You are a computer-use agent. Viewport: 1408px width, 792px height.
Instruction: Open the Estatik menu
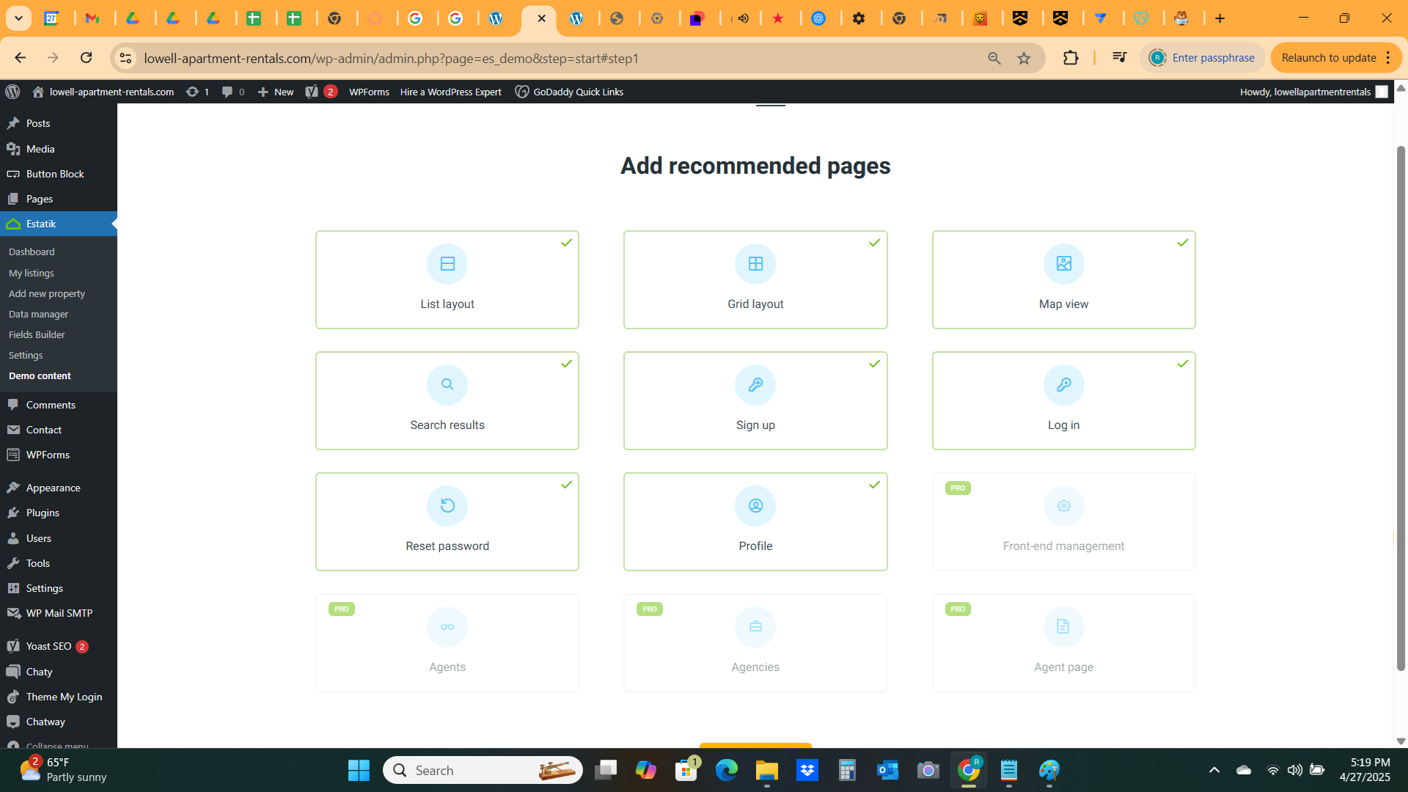59,224
